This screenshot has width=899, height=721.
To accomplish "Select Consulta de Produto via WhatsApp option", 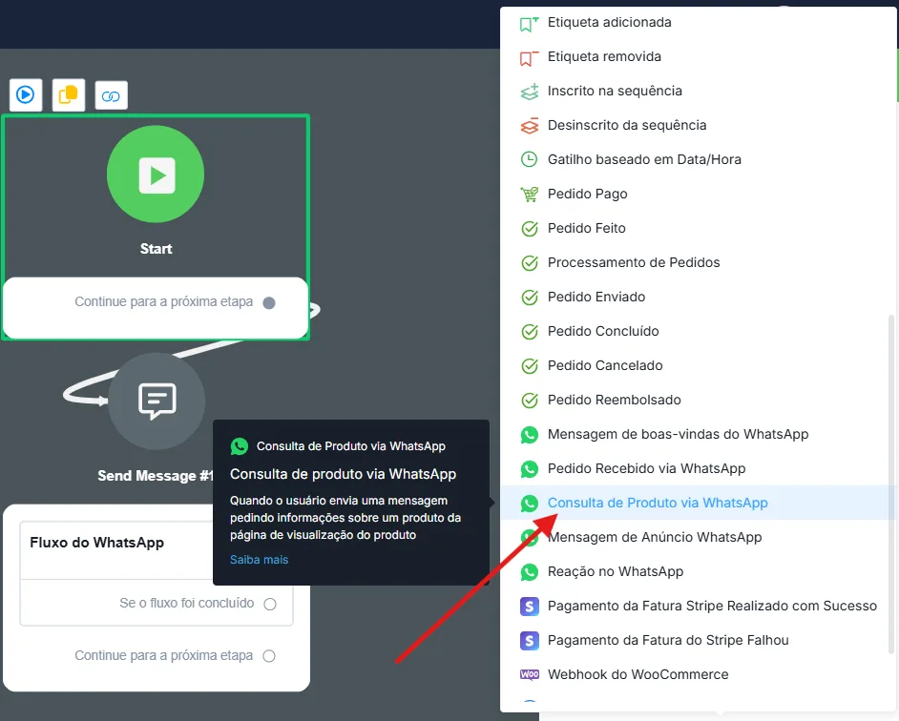I will [x=699, y=503].
